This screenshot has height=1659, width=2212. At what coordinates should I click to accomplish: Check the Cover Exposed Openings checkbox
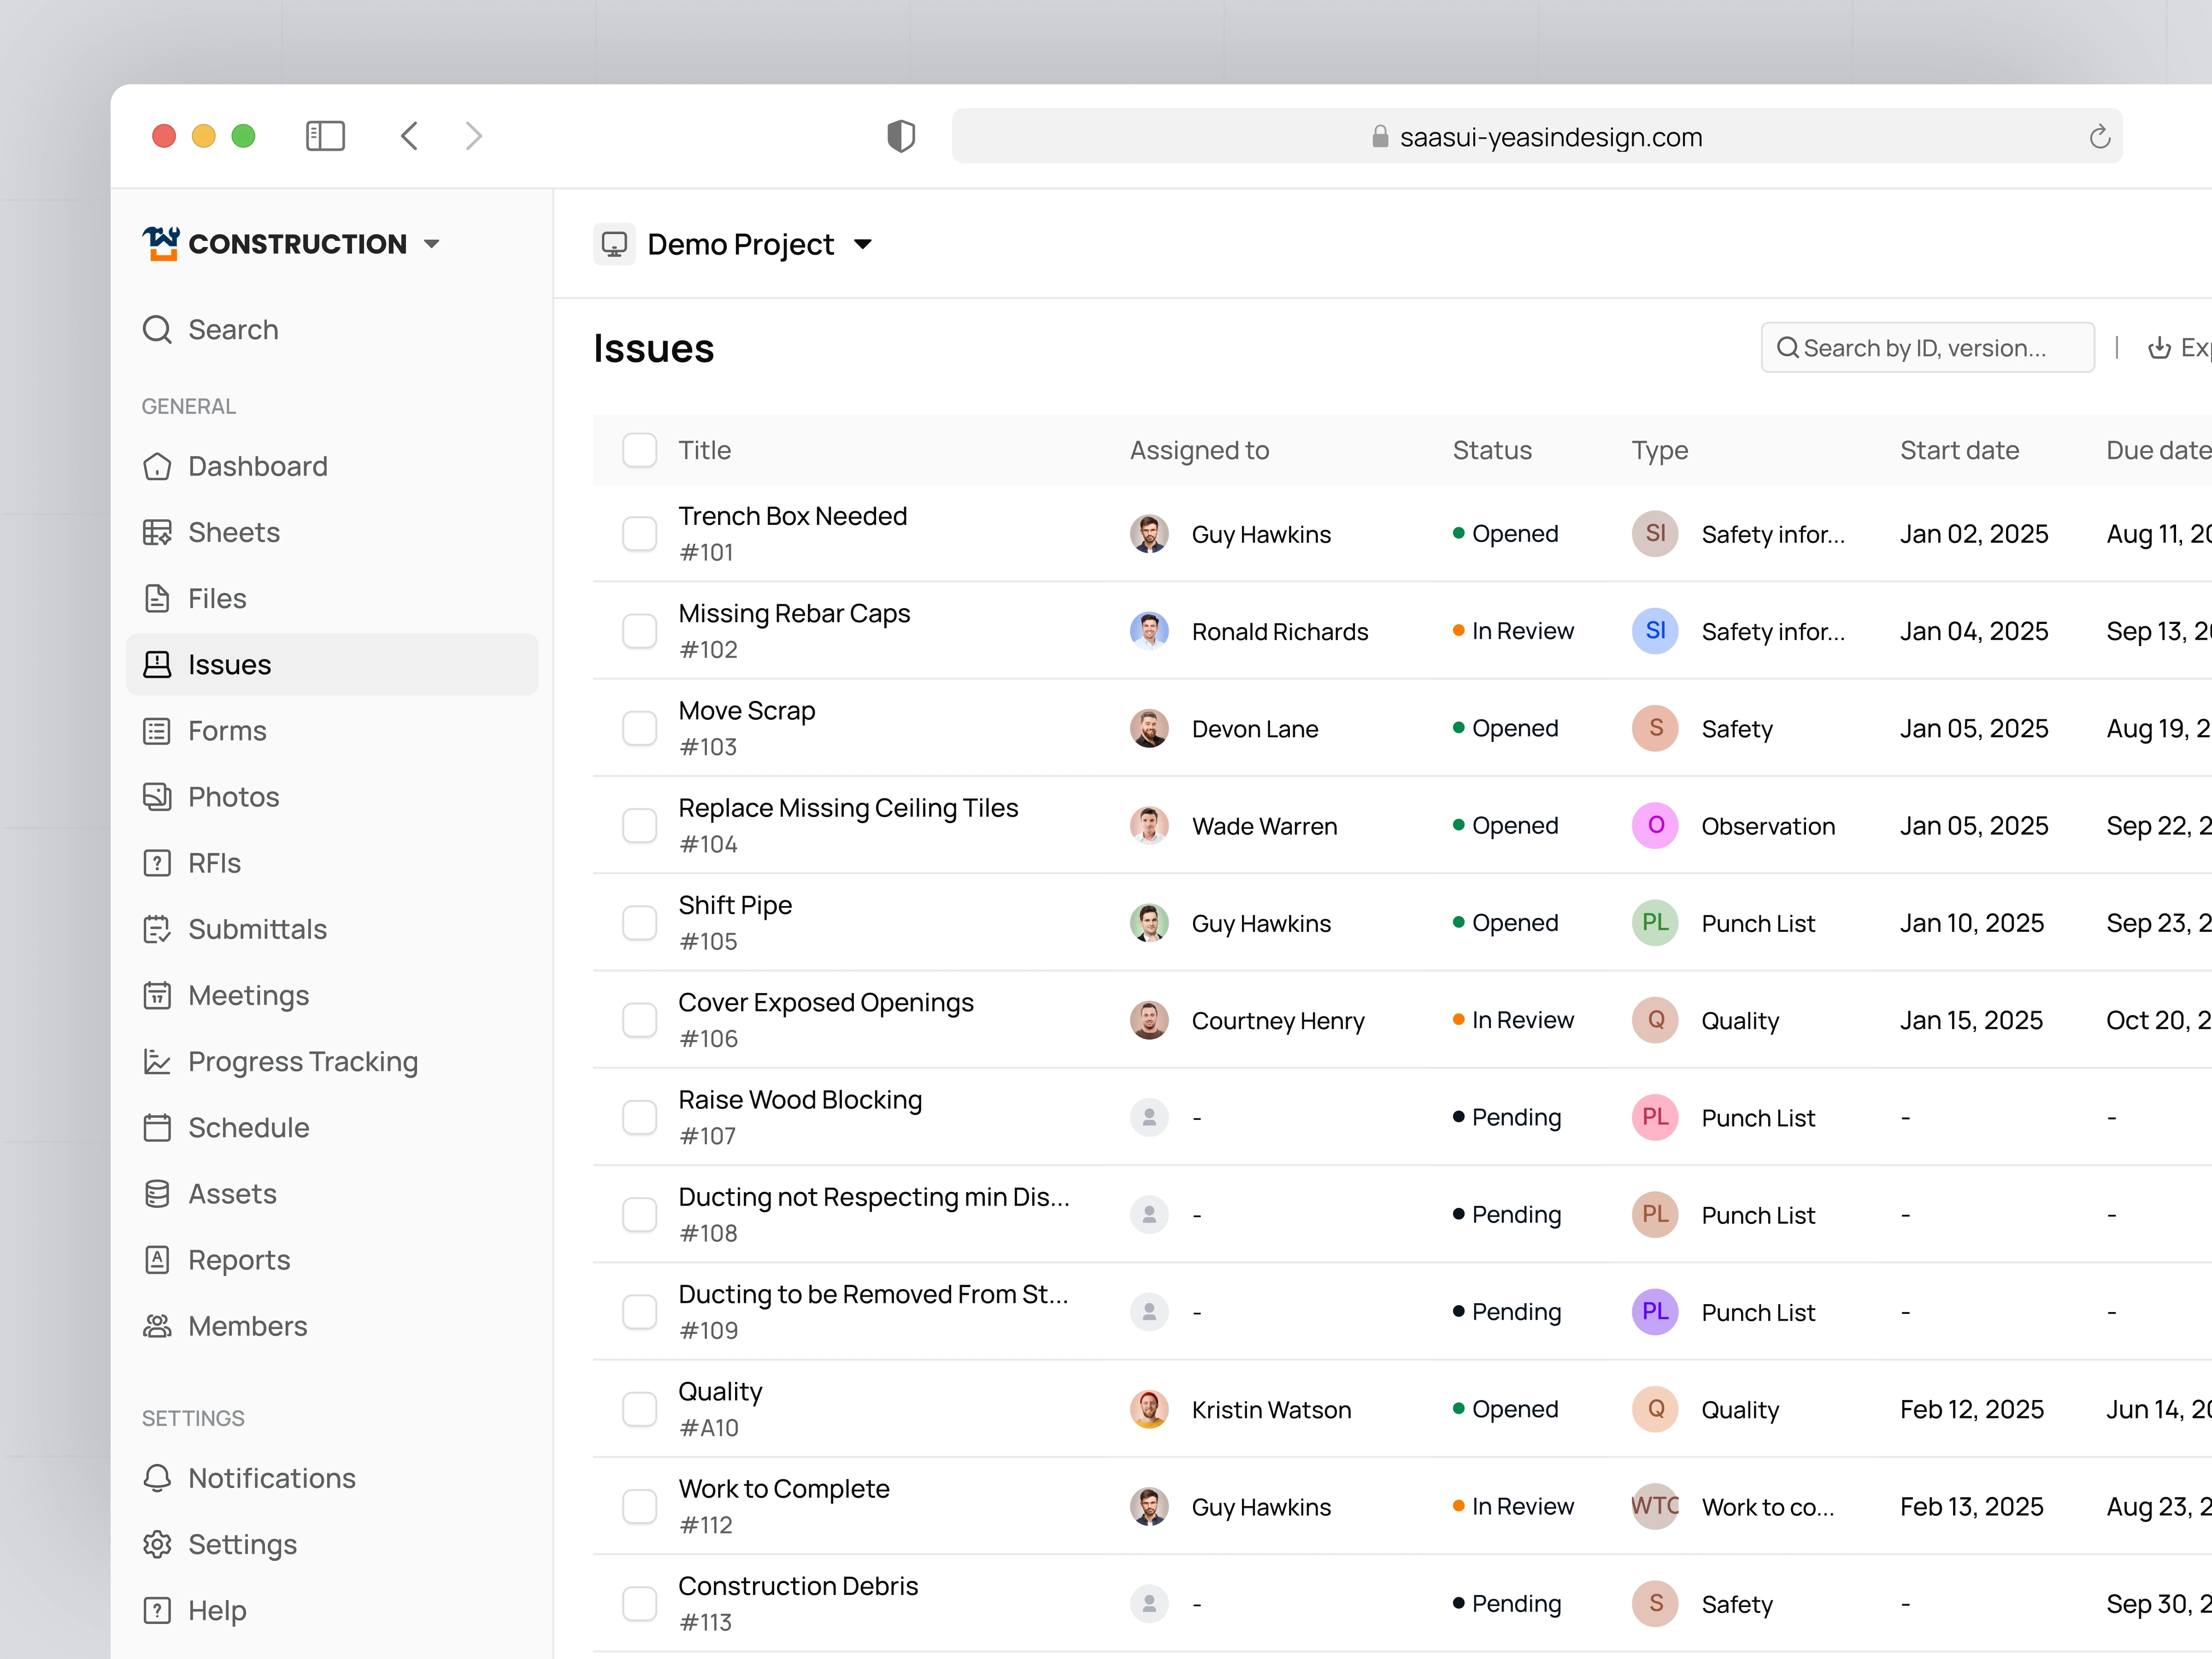(x=639, y=1020)
